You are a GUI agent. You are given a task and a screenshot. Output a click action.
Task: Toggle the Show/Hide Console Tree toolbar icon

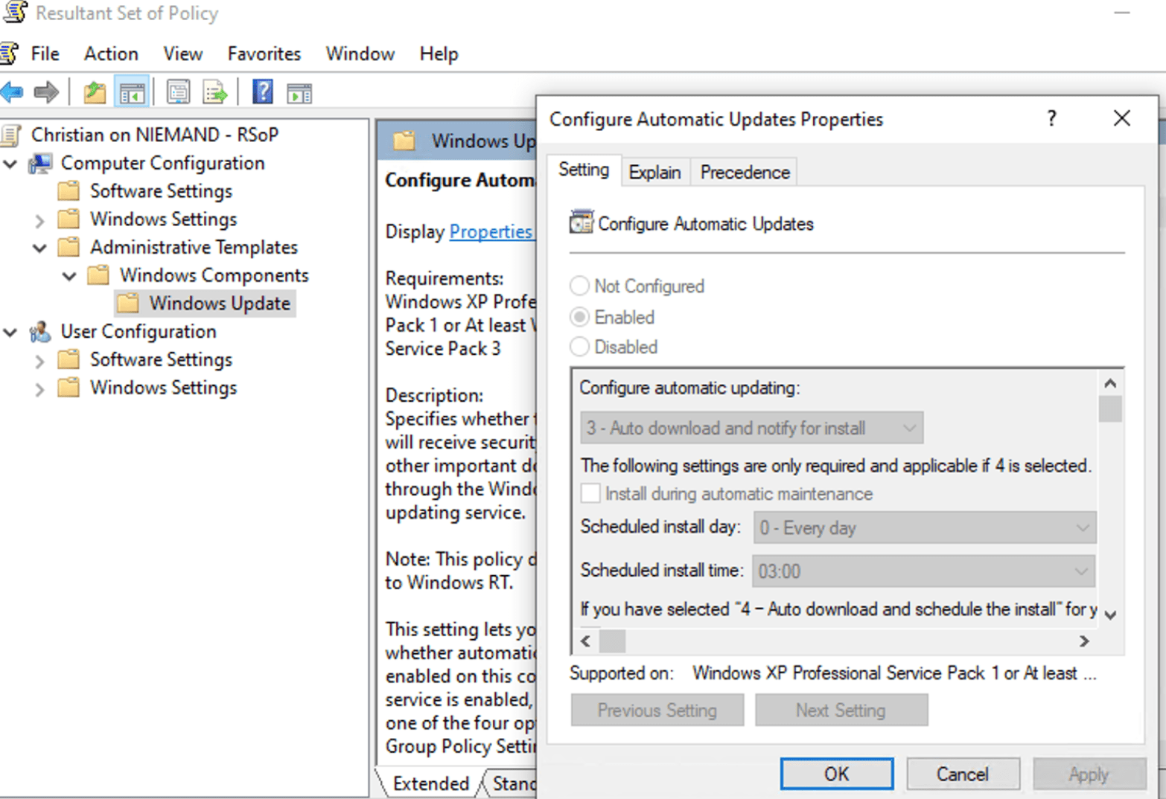(x=132, y=93)
